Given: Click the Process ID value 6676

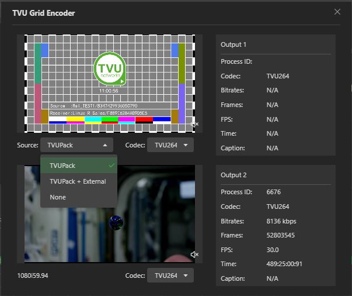Looking at the screenshot, I should (x=273, y=192).
